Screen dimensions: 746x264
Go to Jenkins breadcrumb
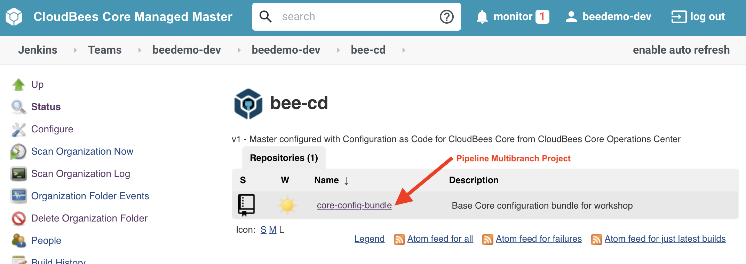pyautogui.click(x=38, y=50)
